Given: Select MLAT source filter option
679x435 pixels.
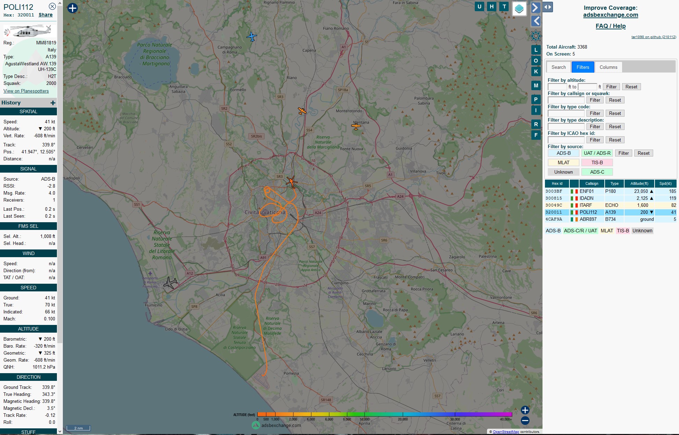Looking at the screenshot, I should point(563,162).
